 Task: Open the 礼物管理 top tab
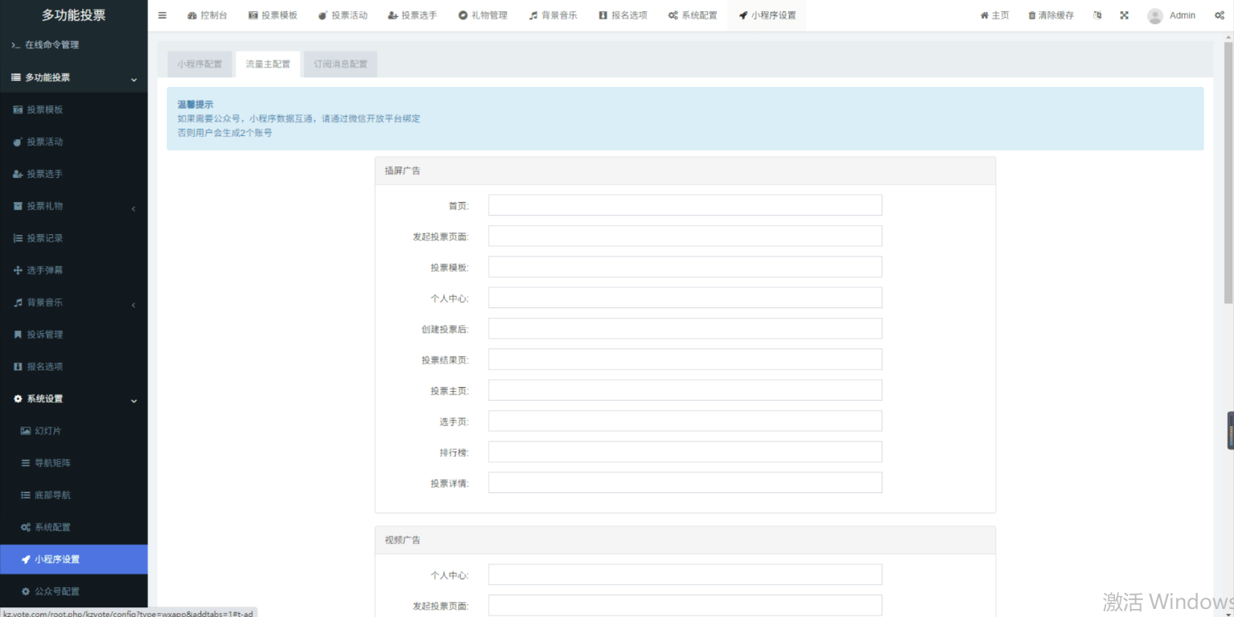click(483, 15)
